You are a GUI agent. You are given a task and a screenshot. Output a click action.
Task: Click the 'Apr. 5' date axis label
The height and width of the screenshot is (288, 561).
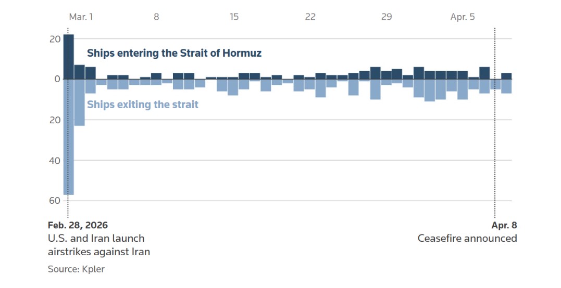click(463, 17)
